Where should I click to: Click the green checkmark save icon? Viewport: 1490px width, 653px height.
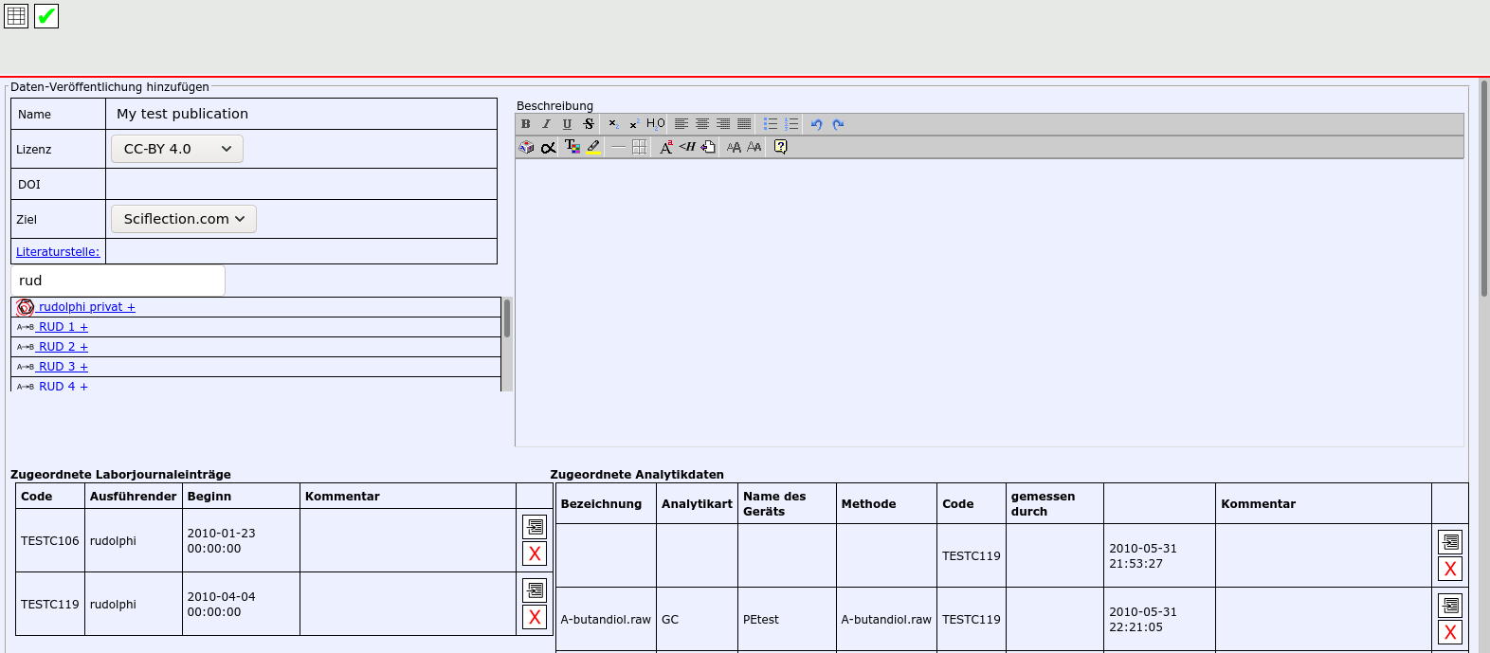click(46, 16)
